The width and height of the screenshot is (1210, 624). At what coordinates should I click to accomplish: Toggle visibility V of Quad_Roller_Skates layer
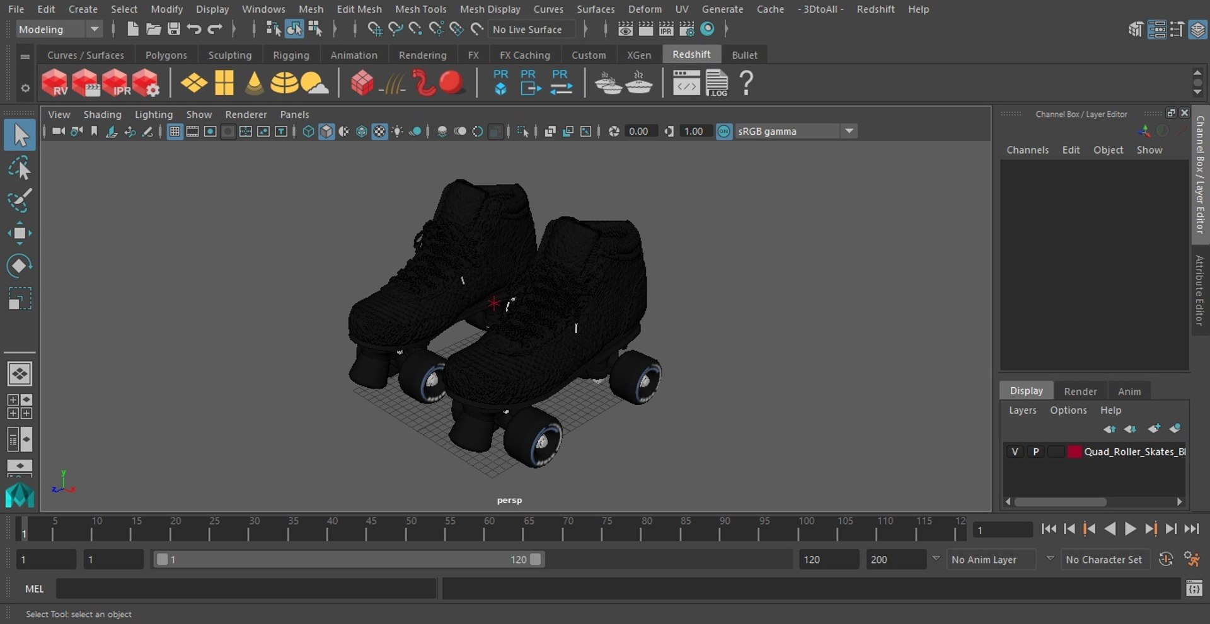pyautogui.click(x=1015, y=451)
